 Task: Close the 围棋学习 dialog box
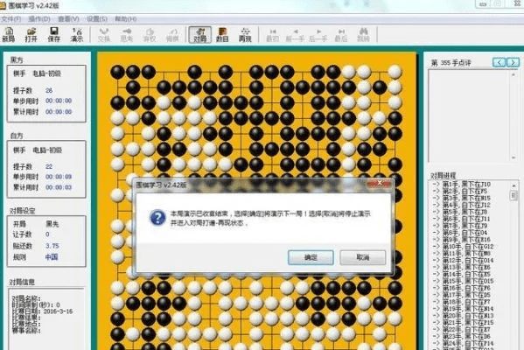pos(380,183)
